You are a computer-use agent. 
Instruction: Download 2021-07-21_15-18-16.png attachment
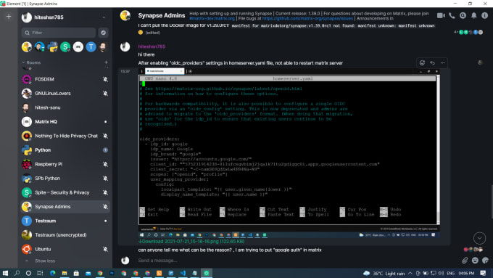pyautogui.click(x=191, y=242)
